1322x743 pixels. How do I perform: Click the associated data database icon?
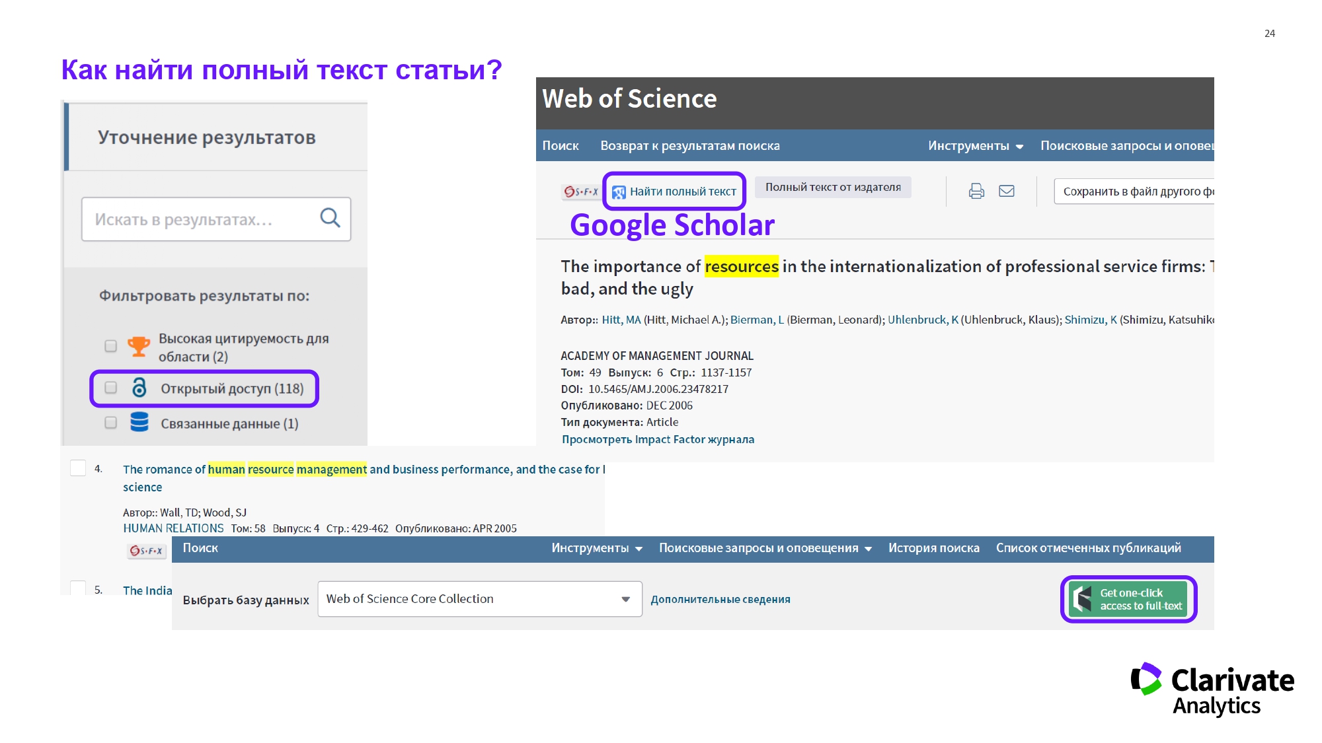[x=139, y=422]
